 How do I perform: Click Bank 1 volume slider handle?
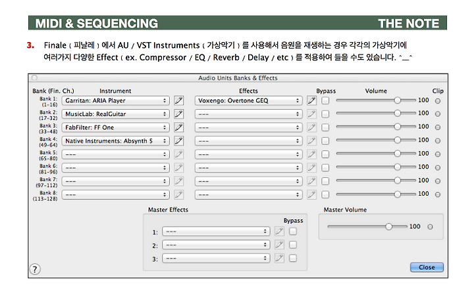tap(397, 100)
